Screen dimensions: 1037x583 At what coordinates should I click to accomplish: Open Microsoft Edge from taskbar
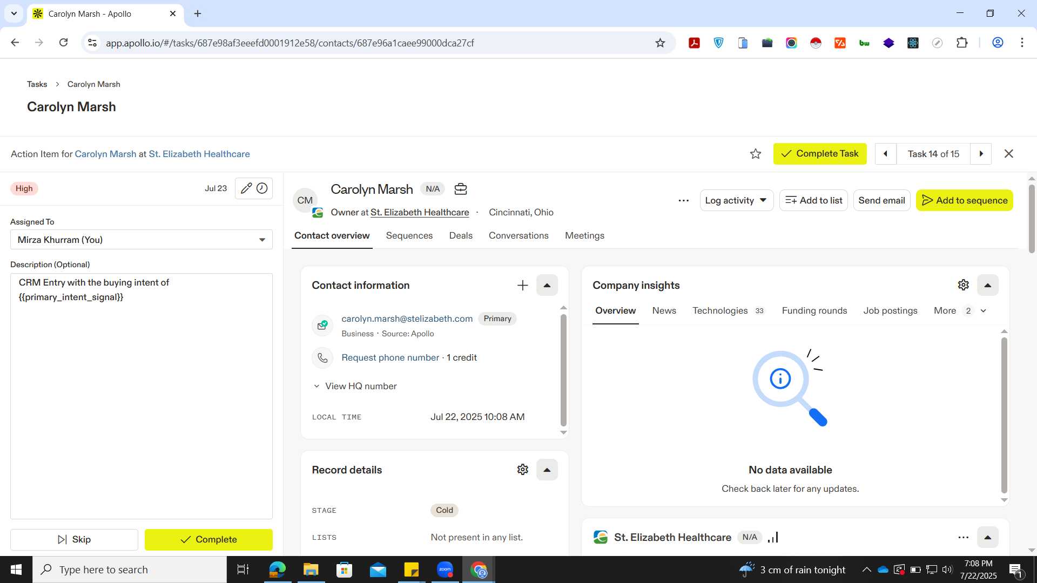pyautogui.click(x=277, y=570)
